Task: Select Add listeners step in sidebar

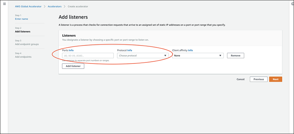Action: (22, 32)
